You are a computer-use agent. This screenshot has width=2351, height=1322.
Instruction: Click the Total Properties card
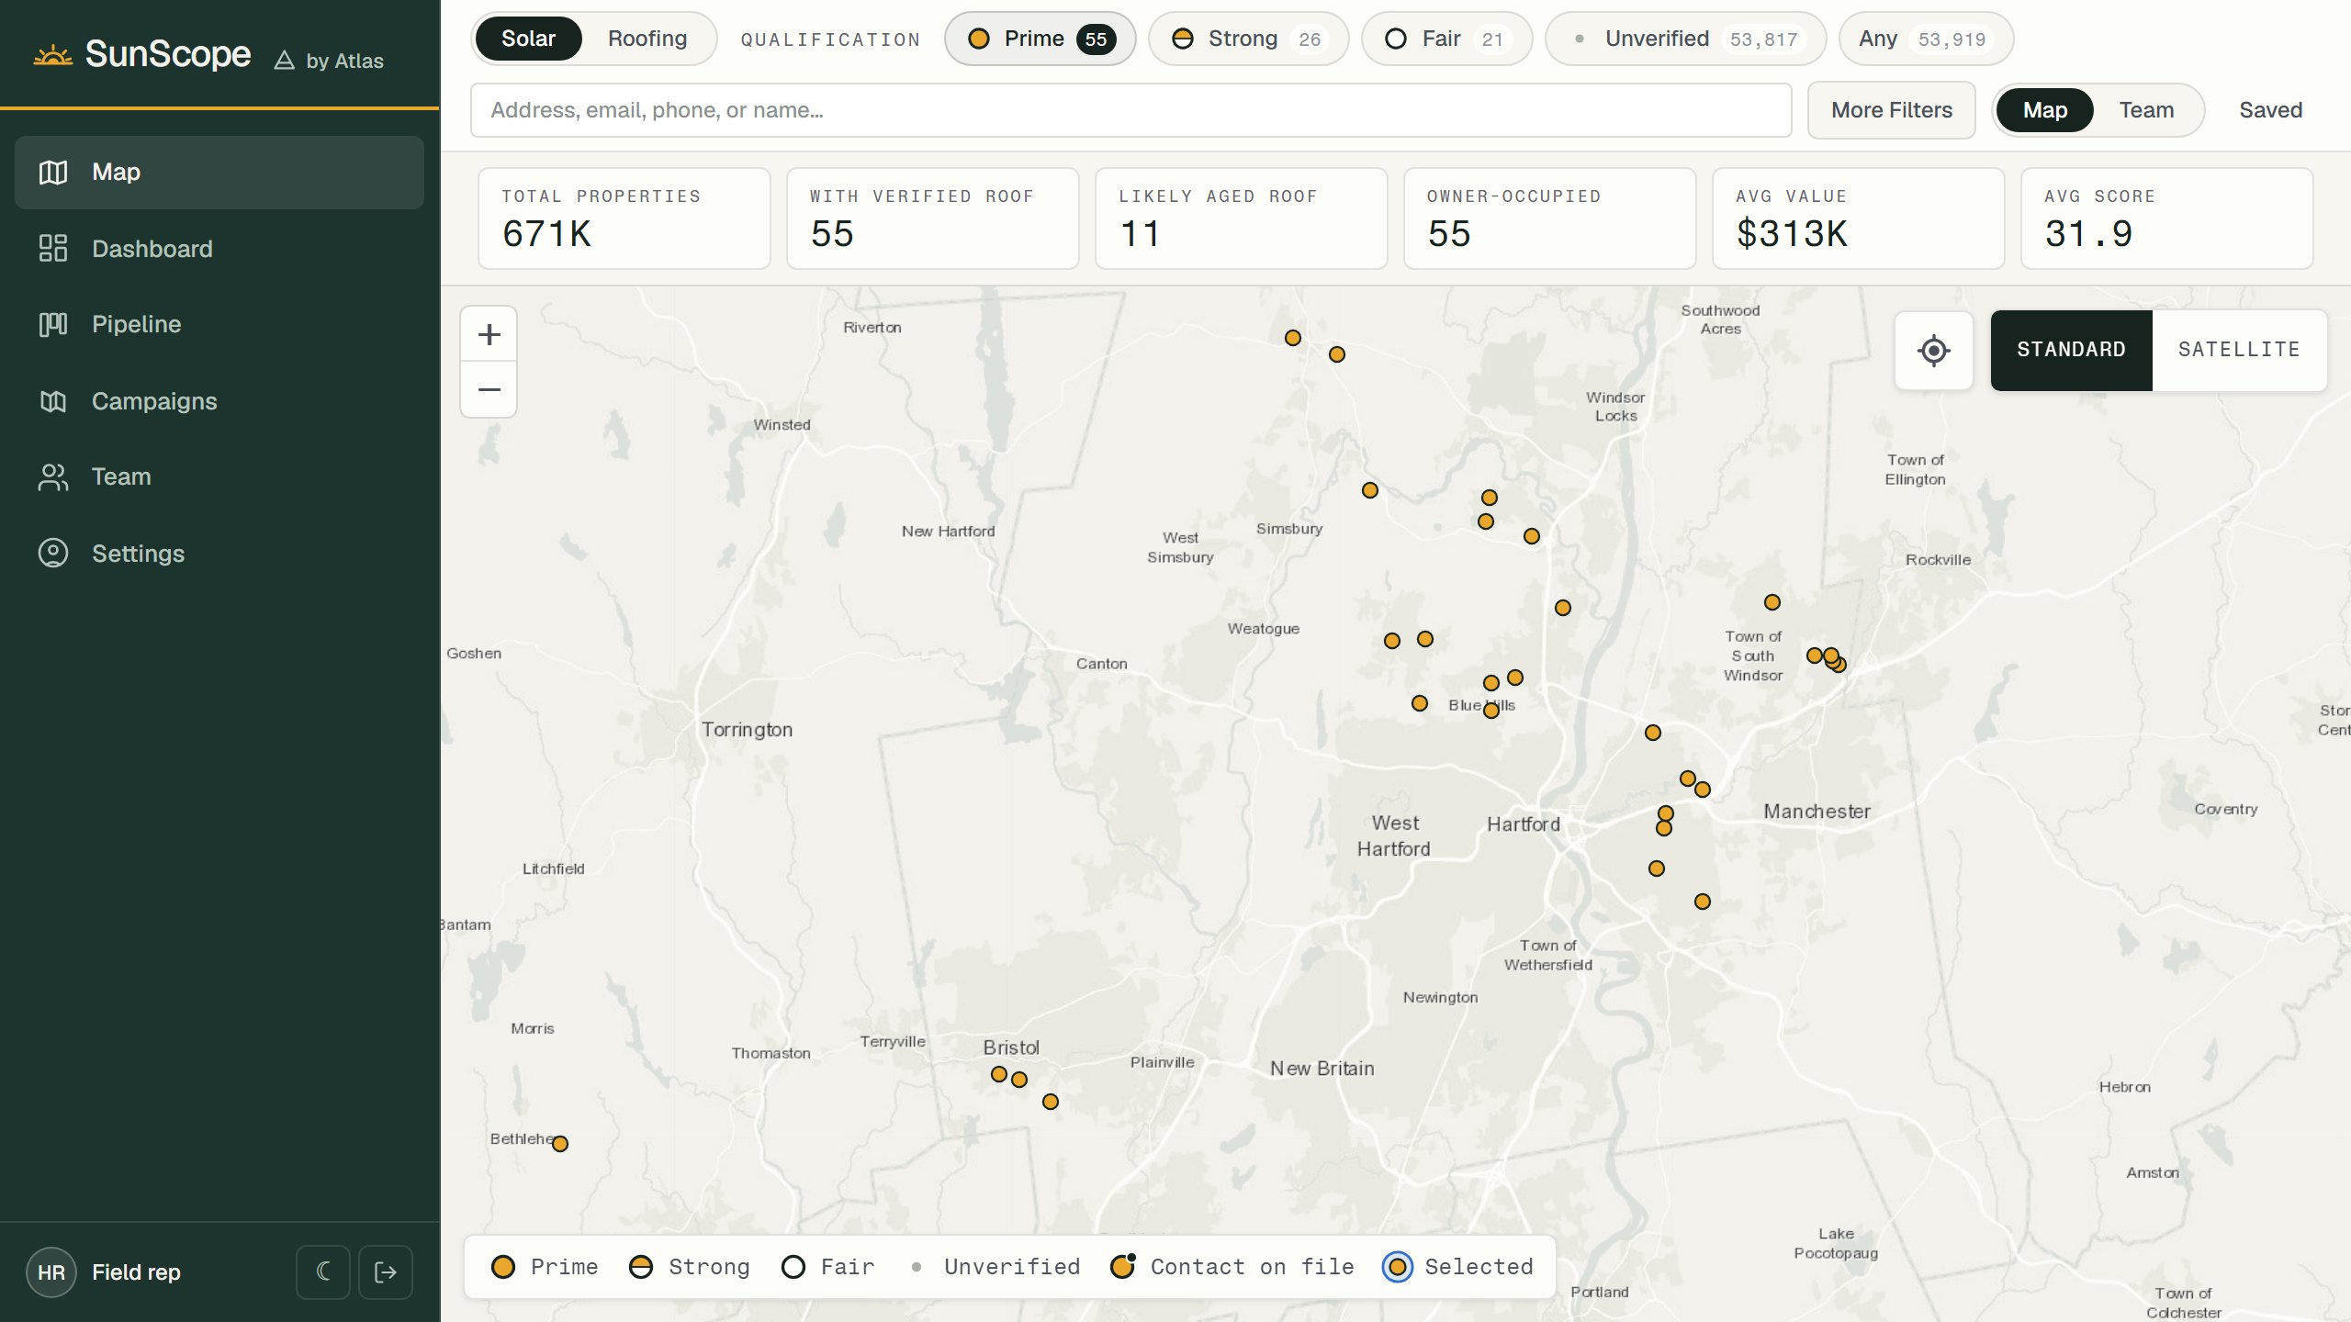click(x=624, y=218)
